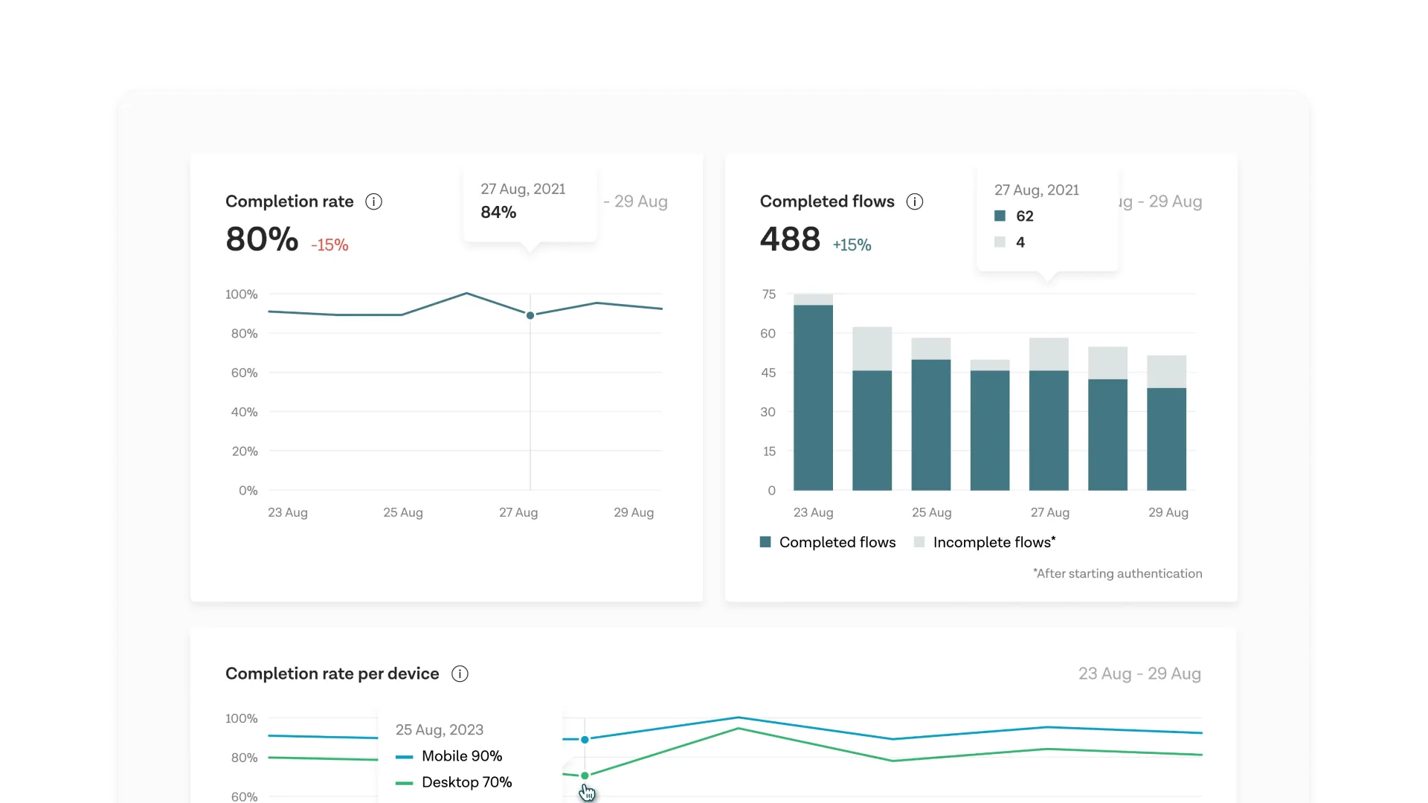Select the 28 Aug flows bar

[1107, 434]
